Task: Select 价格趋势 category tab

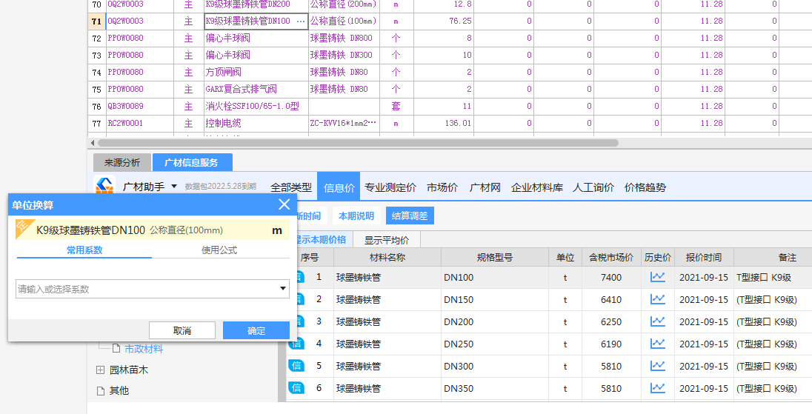Action: pos(645,187)
